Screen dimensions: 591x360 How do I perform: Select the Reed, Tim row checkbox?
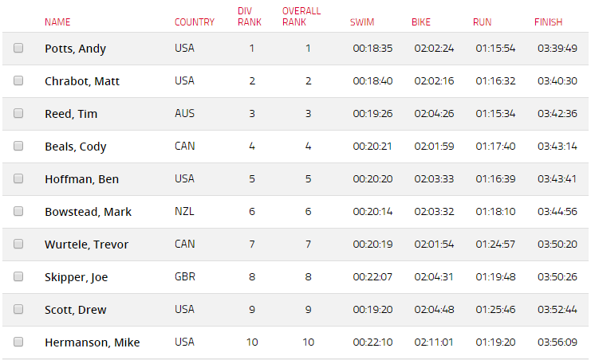click(18, 113)
